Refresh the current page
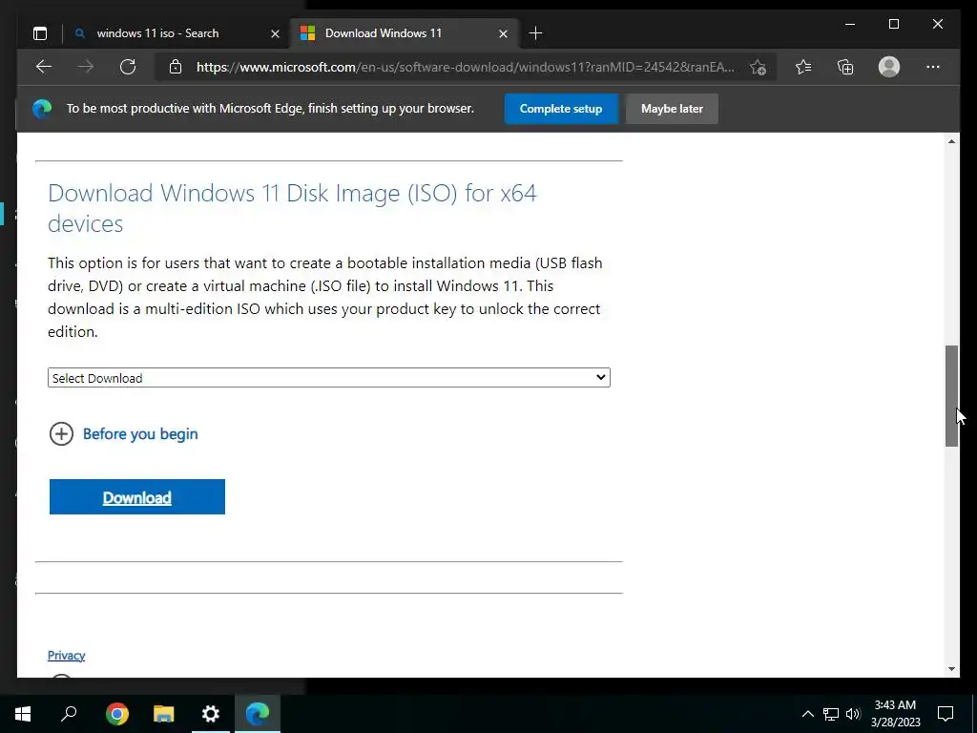The width and height of the screenshot is (977, 733). 128,67
